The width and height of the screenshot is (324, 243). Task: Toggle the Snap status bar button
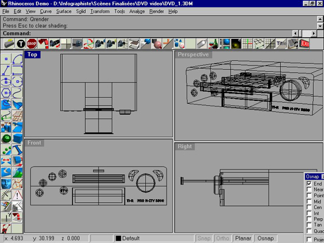204,239
